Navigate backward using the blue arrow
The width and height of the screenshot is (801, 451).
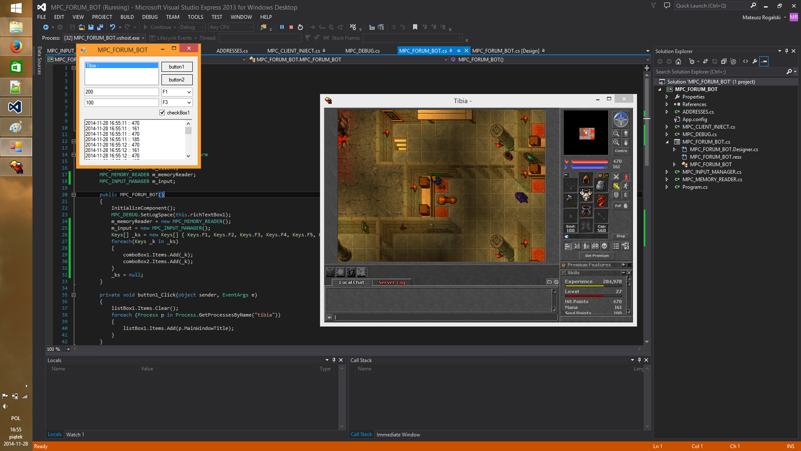click(46, 27)
